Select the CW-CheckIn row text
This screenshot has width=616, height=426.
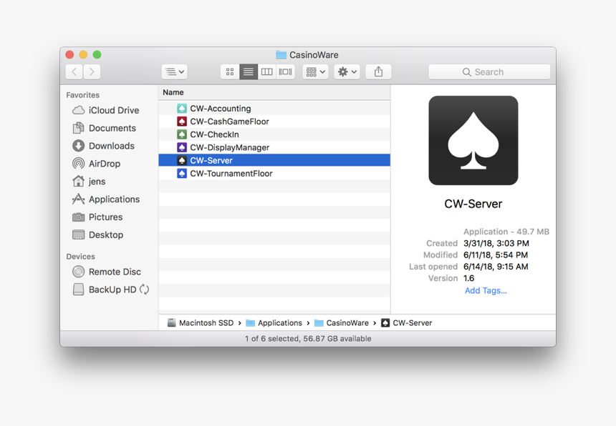click(x=214, y=134)
